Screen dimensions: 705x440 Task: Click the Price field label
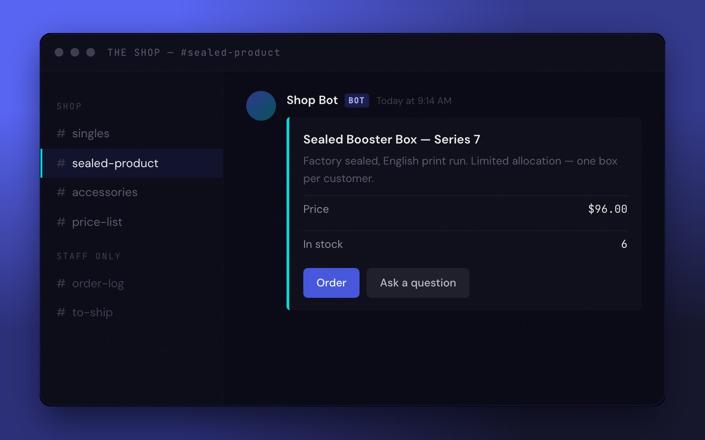pos(316,209)
